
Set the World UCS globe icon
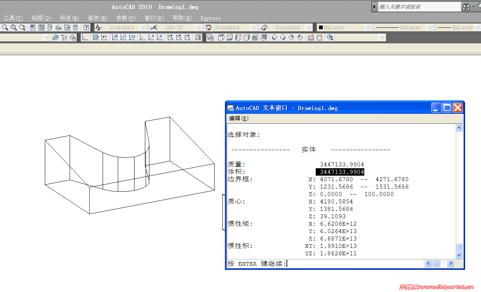click(x=96, y=37)
